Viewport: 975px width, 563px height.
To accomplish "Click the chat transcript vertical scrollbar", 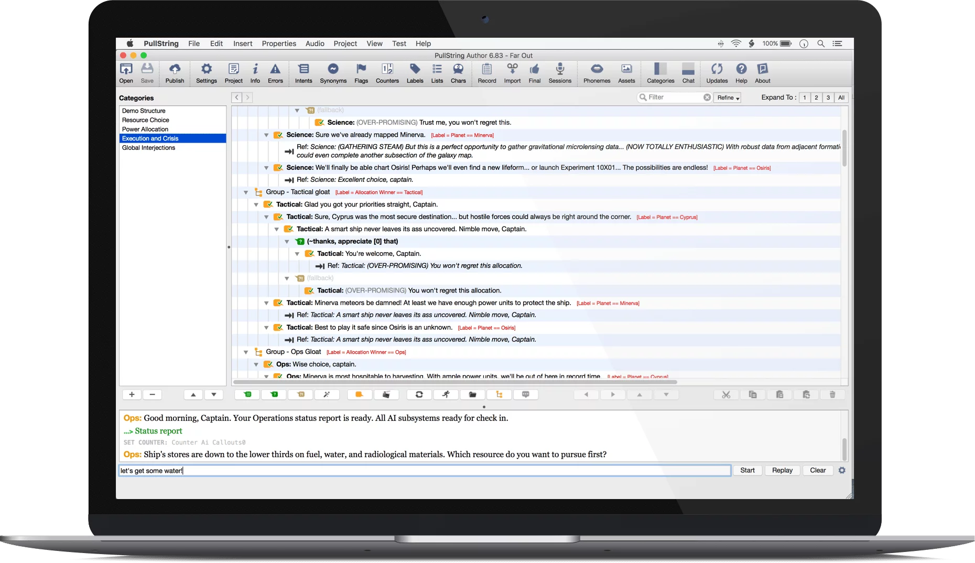I will tap(844, 449).
